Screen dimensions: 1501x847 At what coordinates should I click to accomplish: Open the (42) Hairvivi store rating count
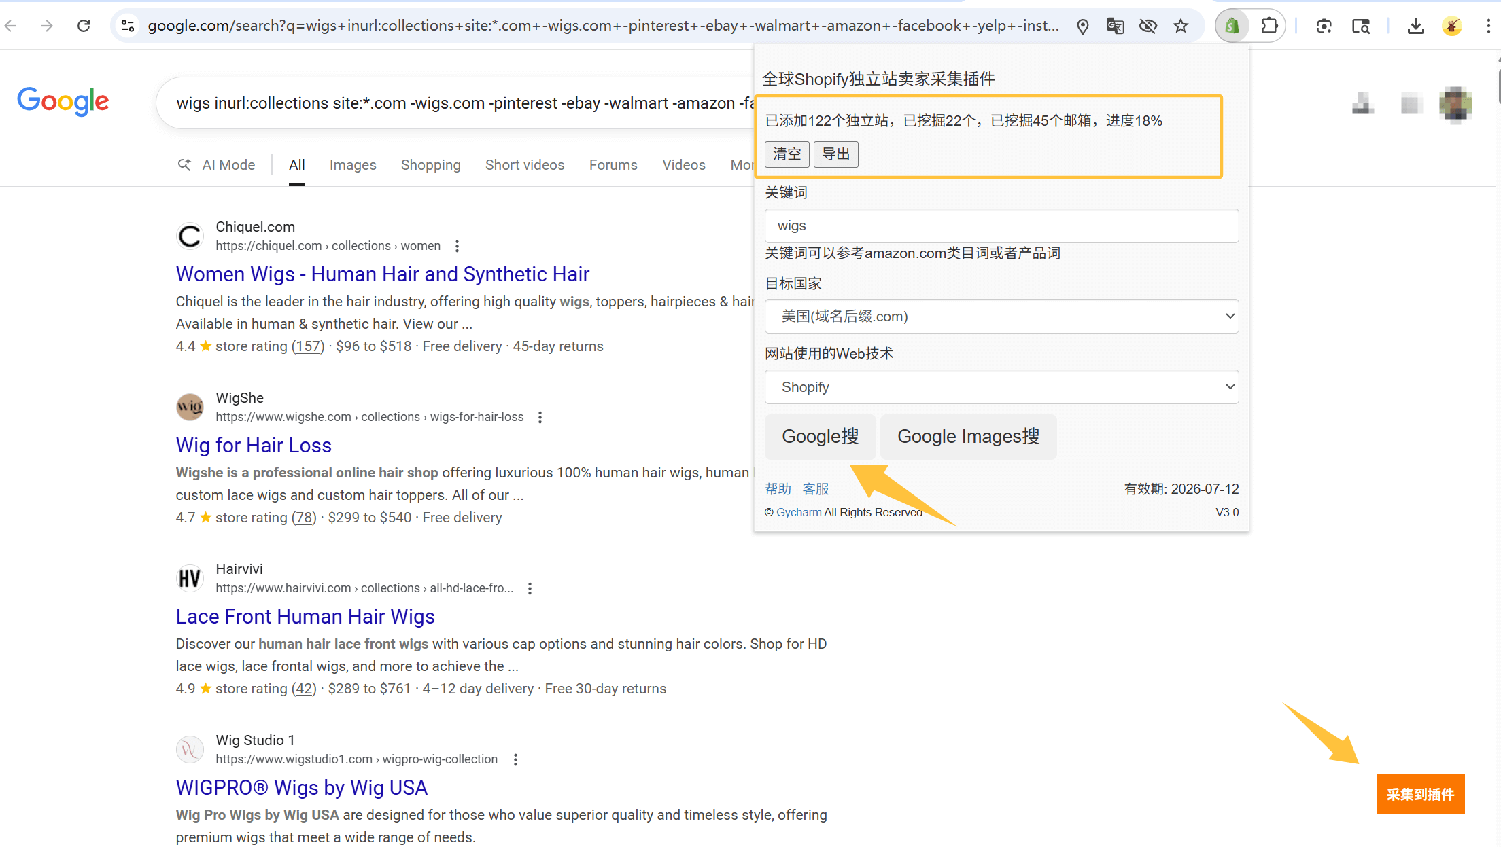(304, 689)
